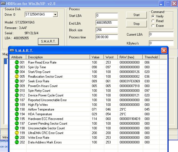Click green icon for Data Address Mark Errors

pos(17,142)
